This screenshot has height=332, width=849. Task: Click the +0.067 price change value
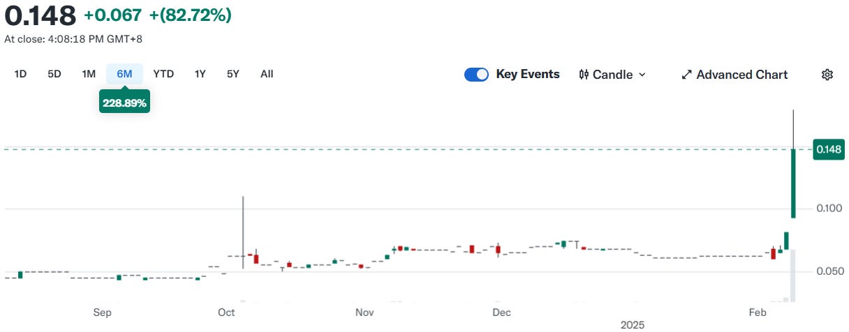point(113,15)
